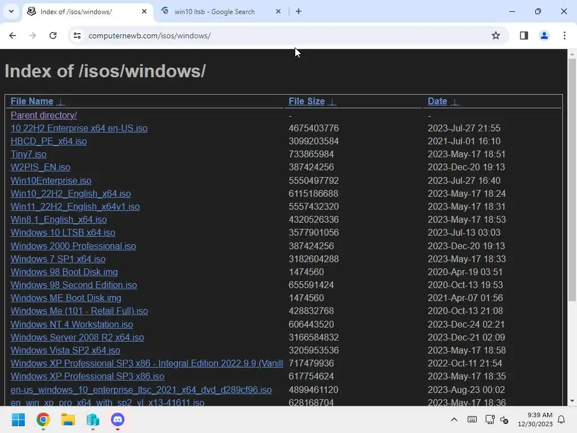Viewport: 577px width, 433px height.
Task: Switch to the win10 ltsb Google Search tab
Action: (x=221, y=11)
